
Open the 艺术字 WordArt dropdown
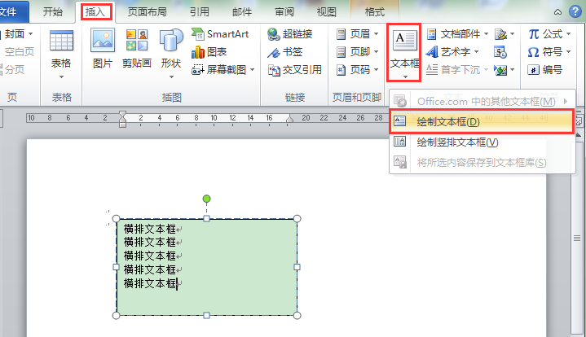pyautogui.click(x=452, y=52)
